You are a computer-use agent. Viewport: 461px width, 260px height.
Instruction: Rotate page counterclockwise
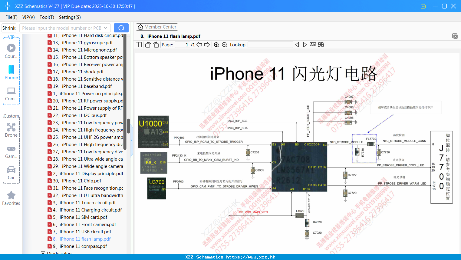tap(148, 45)
